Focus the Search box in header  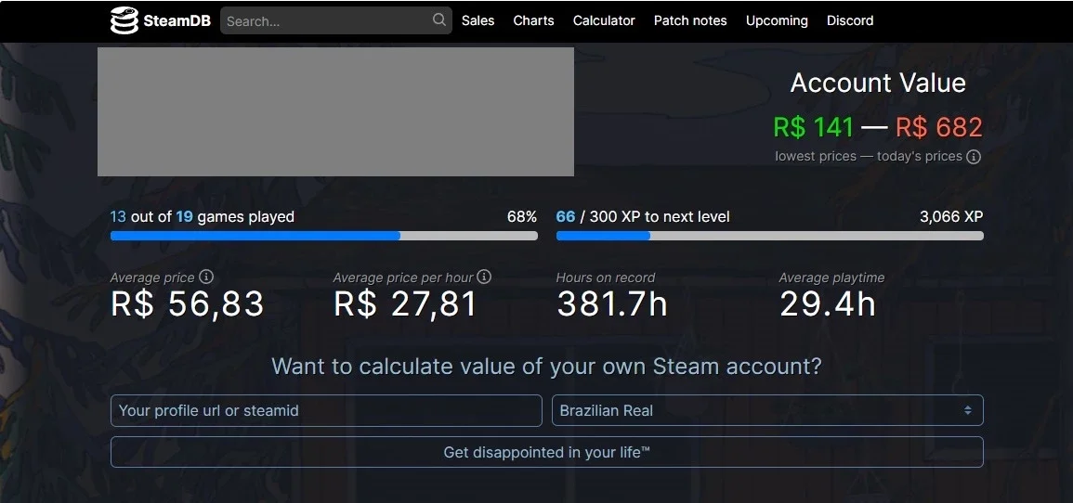(x=336, y=20)
